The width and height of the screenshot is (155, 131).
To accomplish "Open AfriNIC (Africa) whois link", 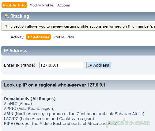I will (18, 104).
